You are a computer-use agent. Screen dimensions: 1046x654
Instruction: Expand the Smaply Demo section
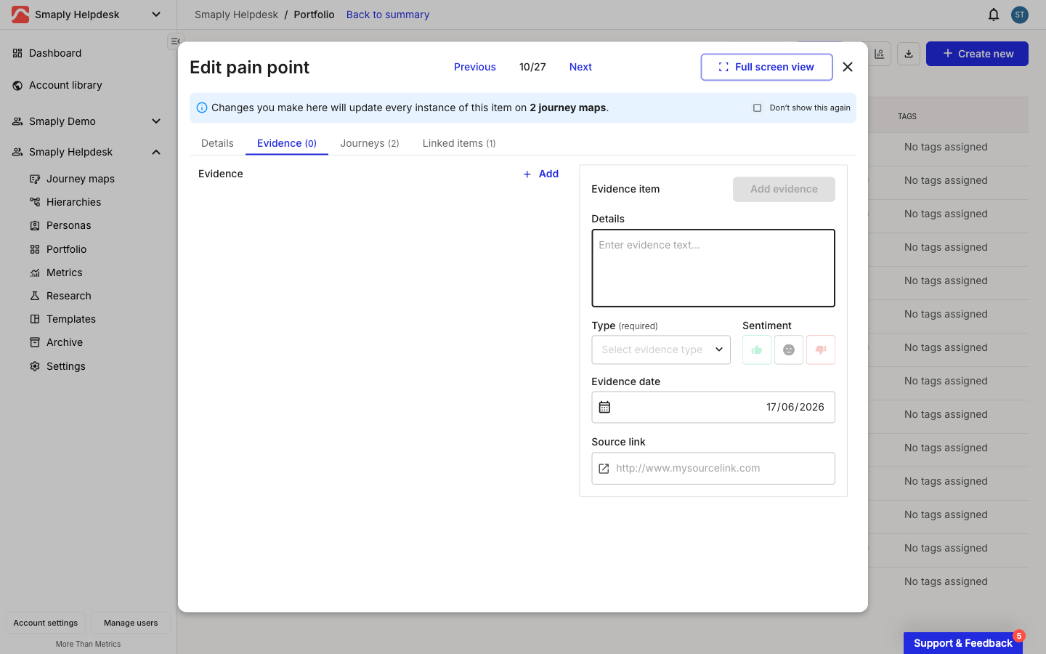156,121
